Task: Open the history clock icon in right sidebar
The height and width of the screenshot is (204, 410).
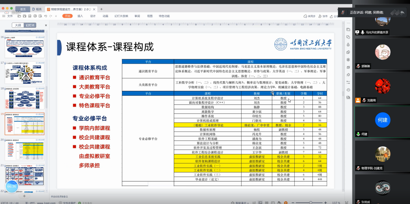Action: pos(348,90)
